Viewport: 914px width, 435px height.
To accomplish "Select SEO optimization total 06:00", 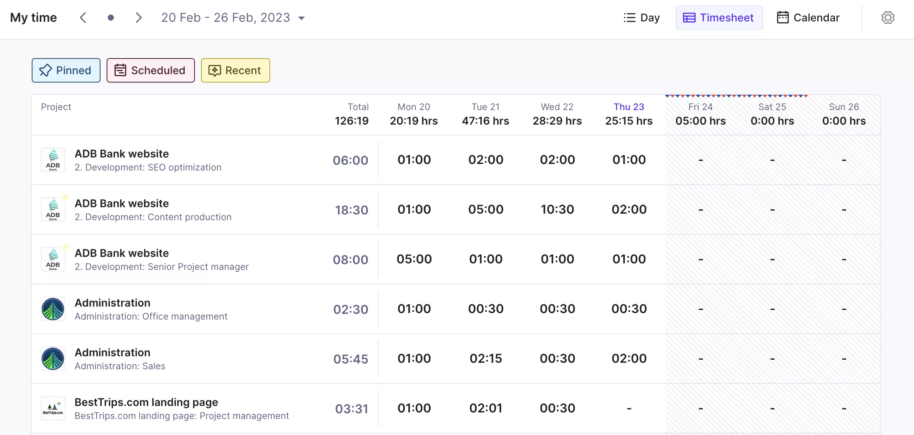I will [x=350, y=160].
